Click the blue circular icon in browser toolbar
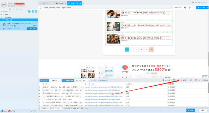The width and height of the screenshot is (209, 113). (x=190, y=8)
